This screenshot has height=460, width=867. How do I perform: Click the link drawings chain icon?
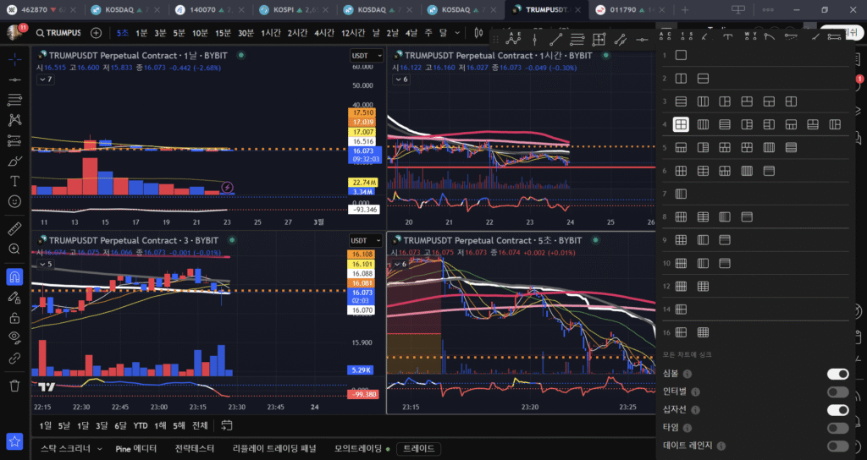[14, 359]
